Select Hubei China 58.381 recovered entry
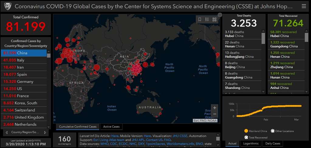311x148 pixels. (286, 34)
